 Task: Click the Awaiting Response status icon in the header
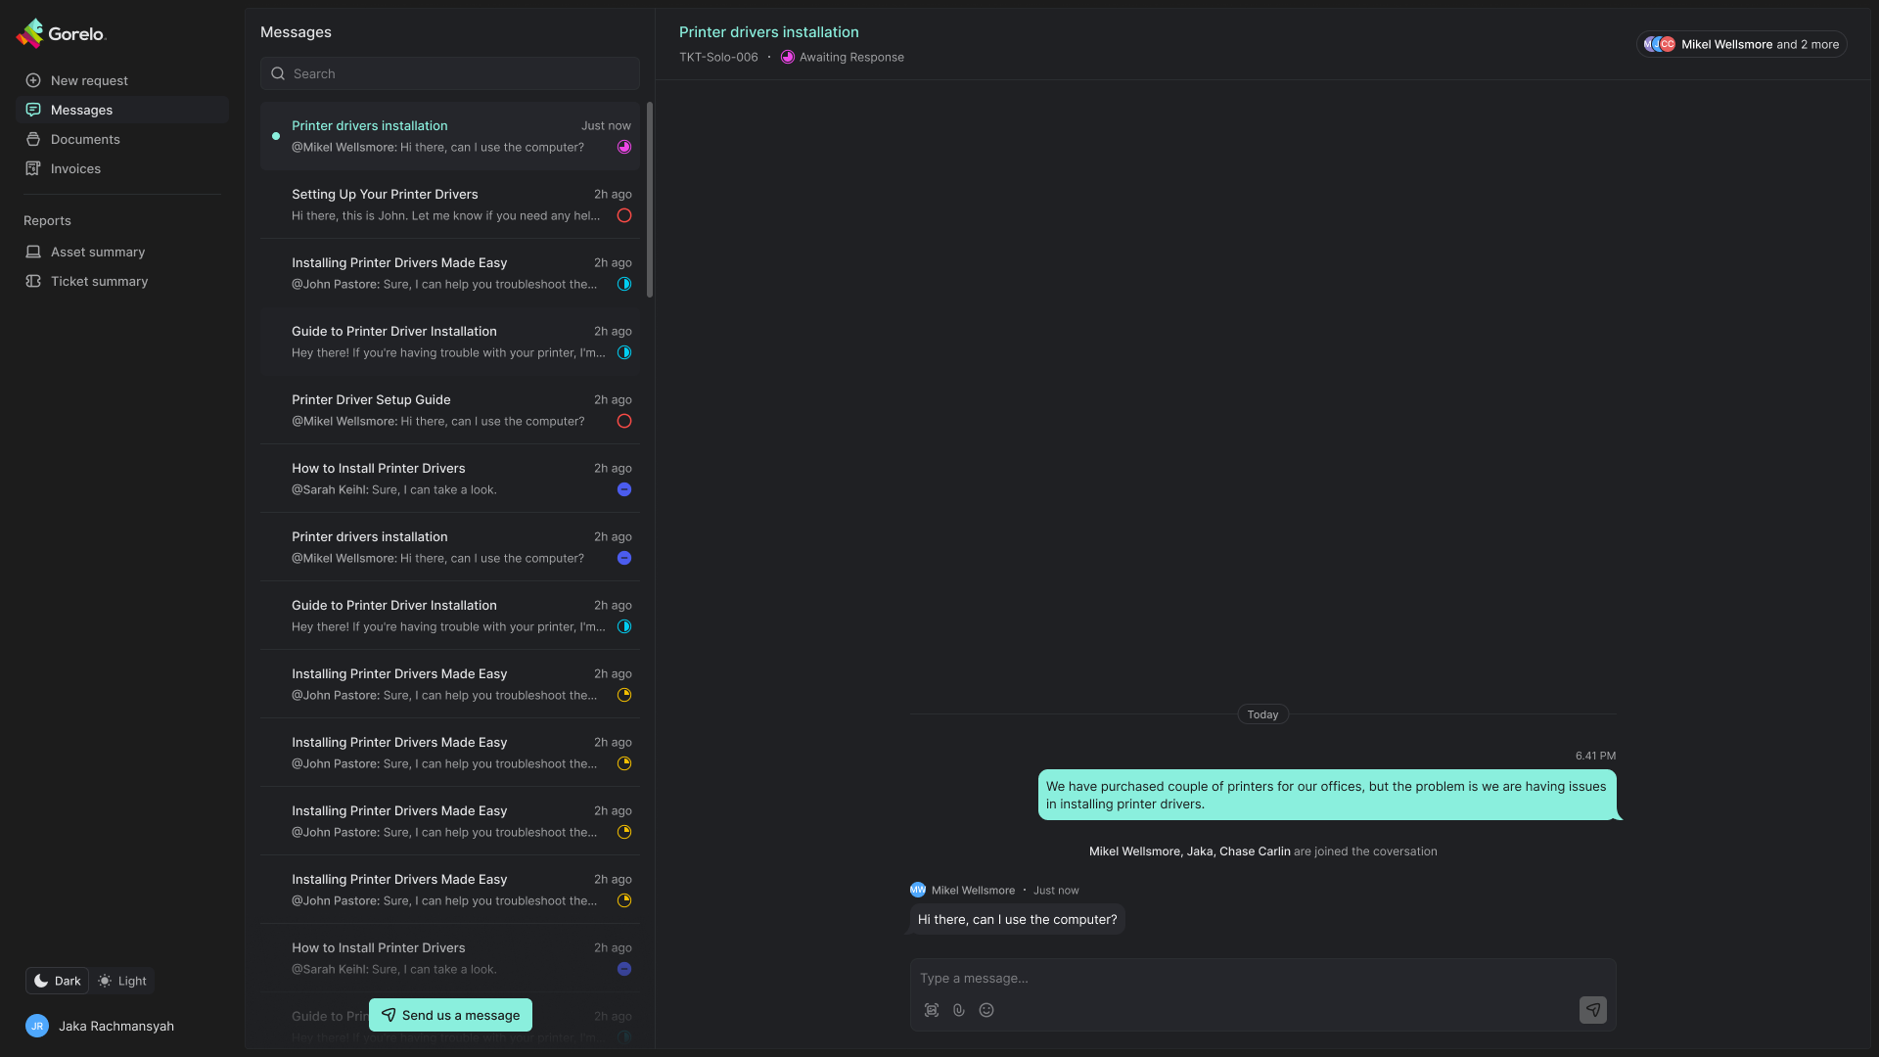coord(788,58)
